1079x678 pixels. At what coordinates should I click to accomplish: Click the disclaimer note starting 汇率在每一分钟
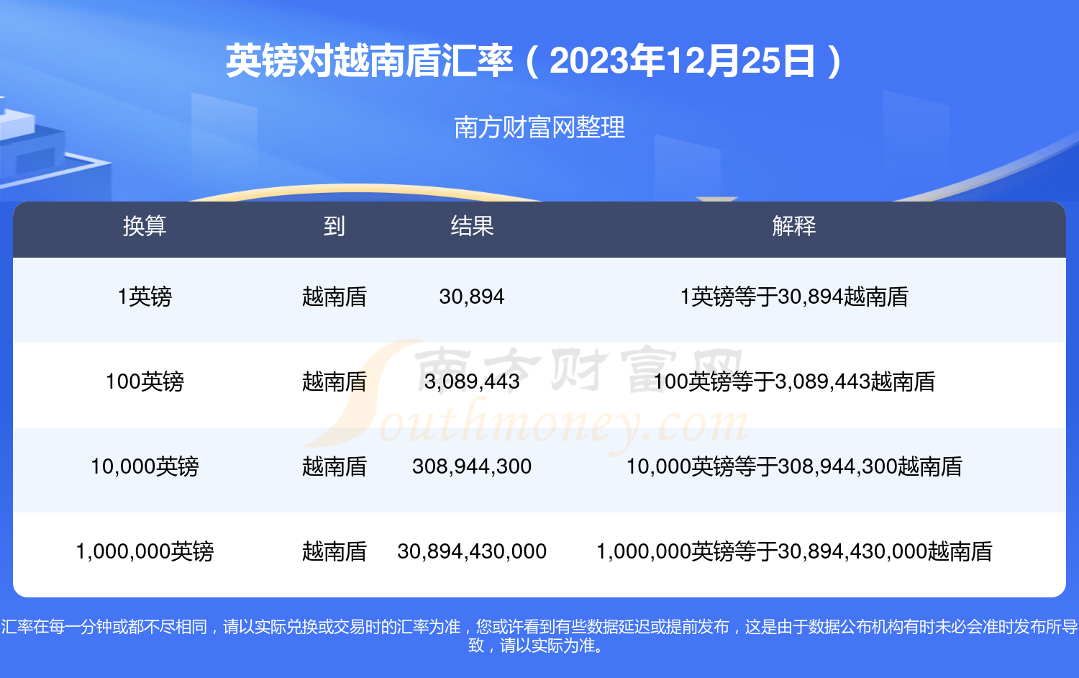pyautogui.click(x=539, y=636)
